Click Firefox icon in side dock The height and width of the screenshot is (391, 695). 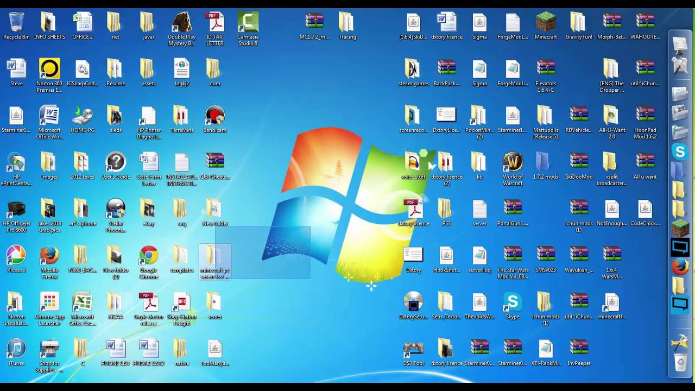(x=680, y=267)
